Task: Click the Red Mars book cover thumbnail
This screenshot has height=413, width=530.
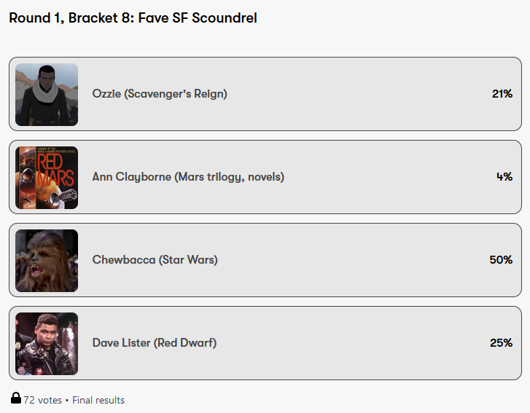Action: click(x=47, y=178)
